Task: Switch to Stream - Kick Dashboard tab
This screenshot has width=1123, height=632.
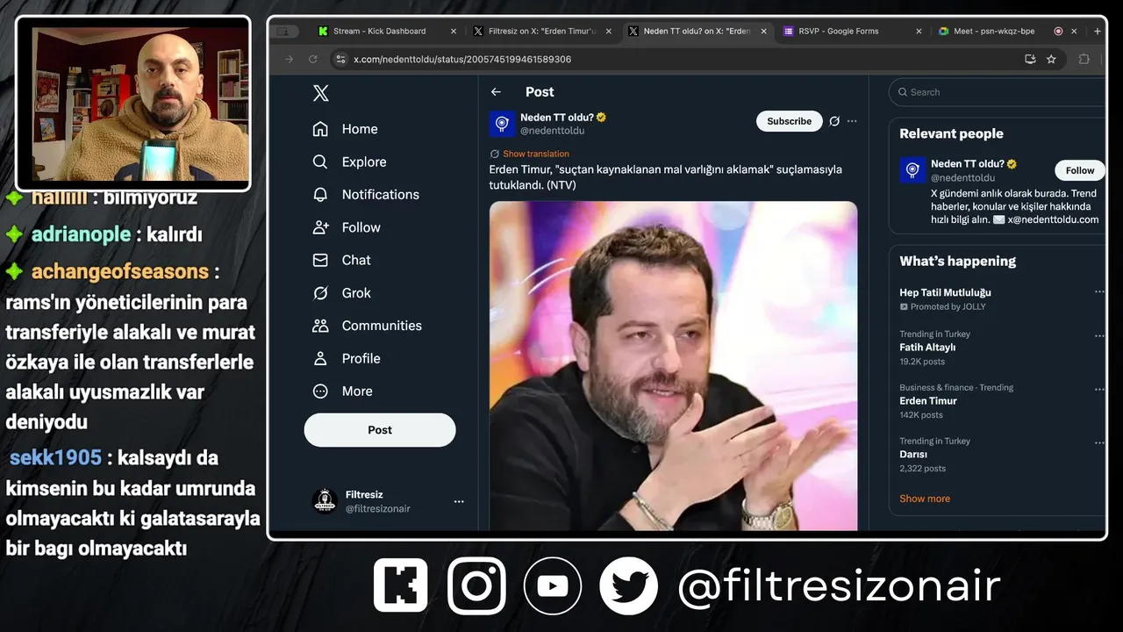Action: coord(387,31)
